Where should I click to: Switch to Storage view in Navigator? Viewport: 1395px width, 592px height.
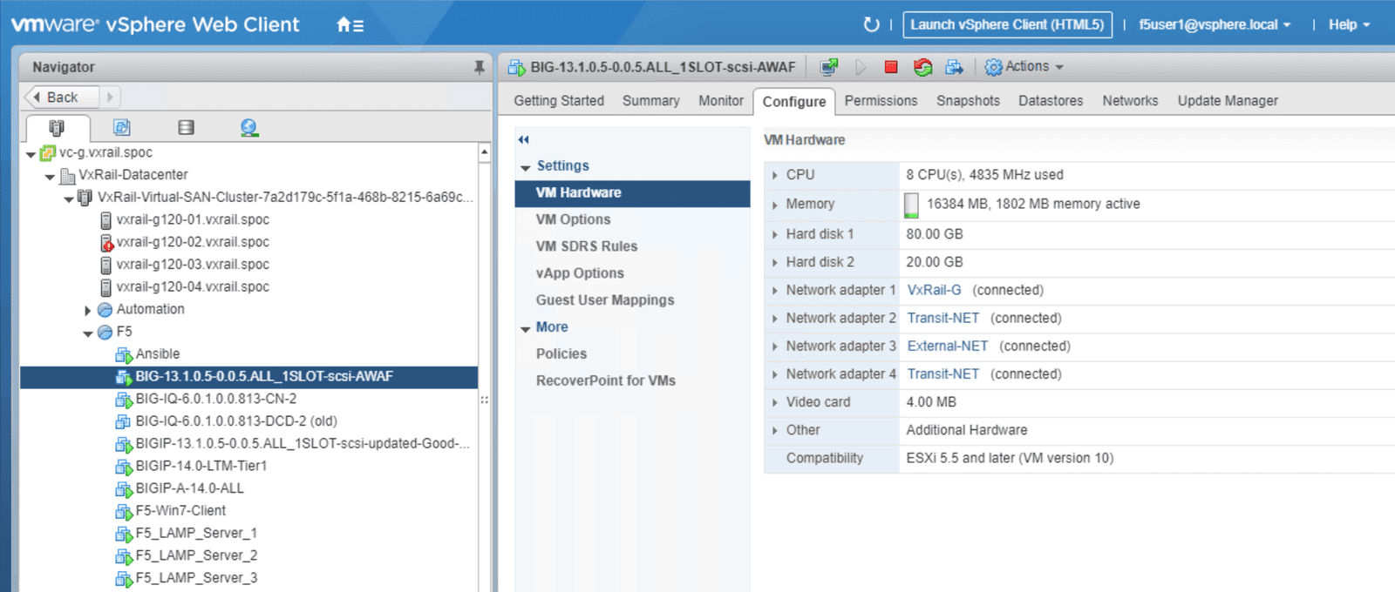click(186, 128)
